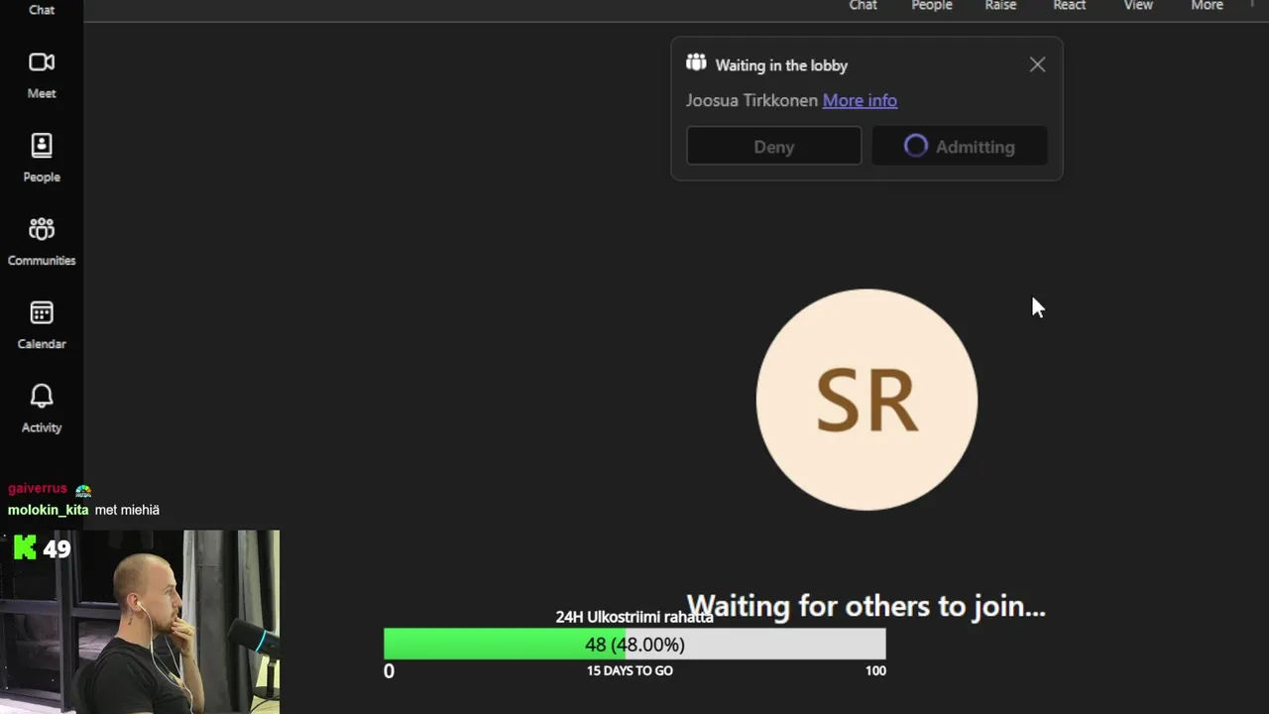This screenshot has height=714, width=1269.
Task: Open React in the meeting toolbar
Action: tap(1070, 6)
